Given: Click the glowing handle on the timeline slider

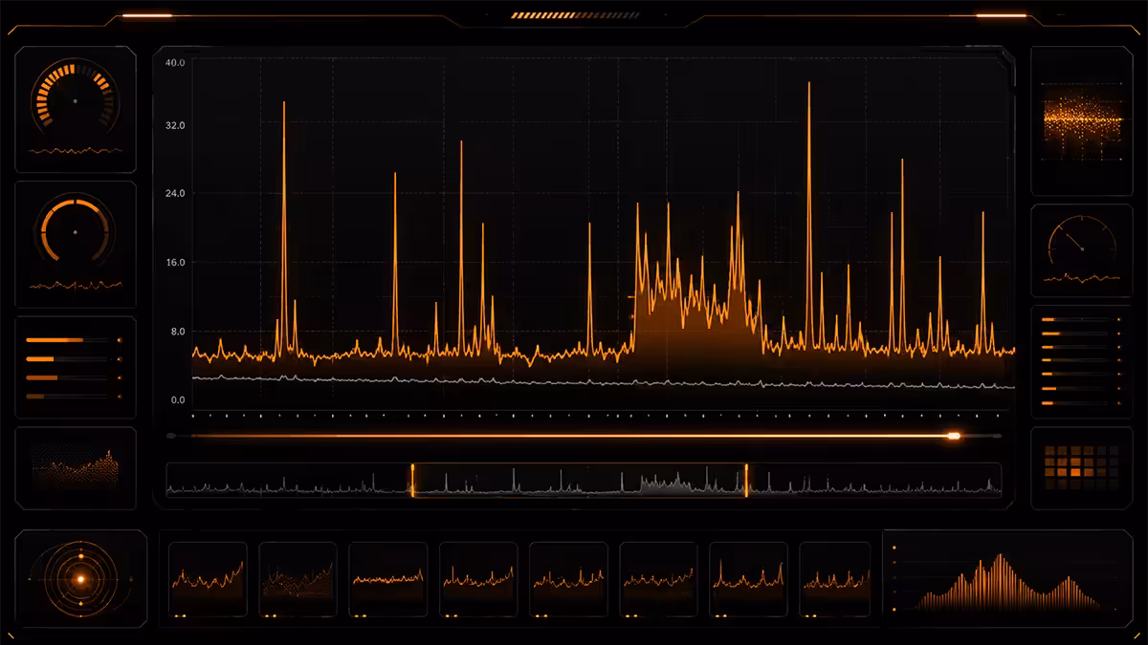Looking at the screenshot, I should click(953, 436).
